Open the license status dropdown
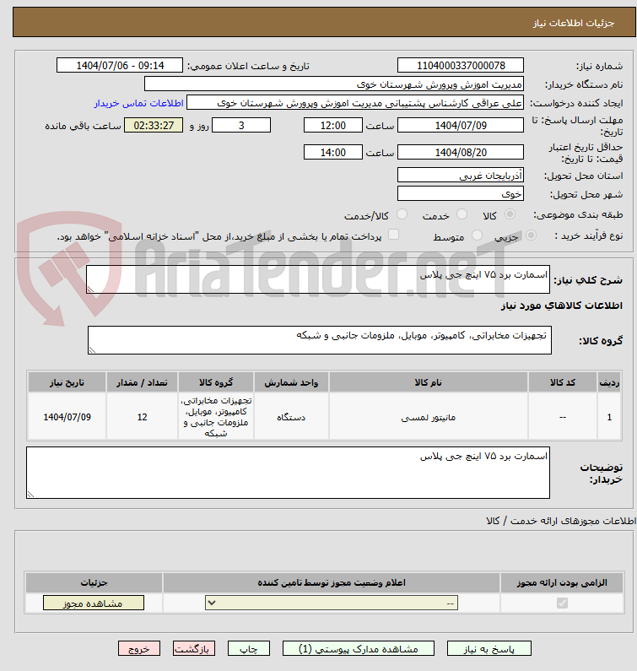Image resolution: width=637 pixels, height=671 pixels. click(x=332, y=603)
